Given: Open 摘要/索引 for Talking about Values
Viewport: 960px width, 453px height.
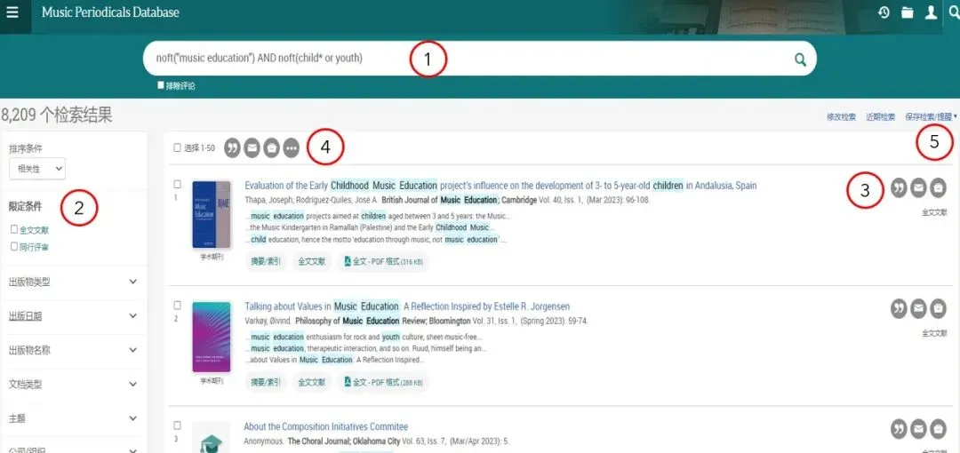Looking at the screenshot, I should click(x=266, y=382).
